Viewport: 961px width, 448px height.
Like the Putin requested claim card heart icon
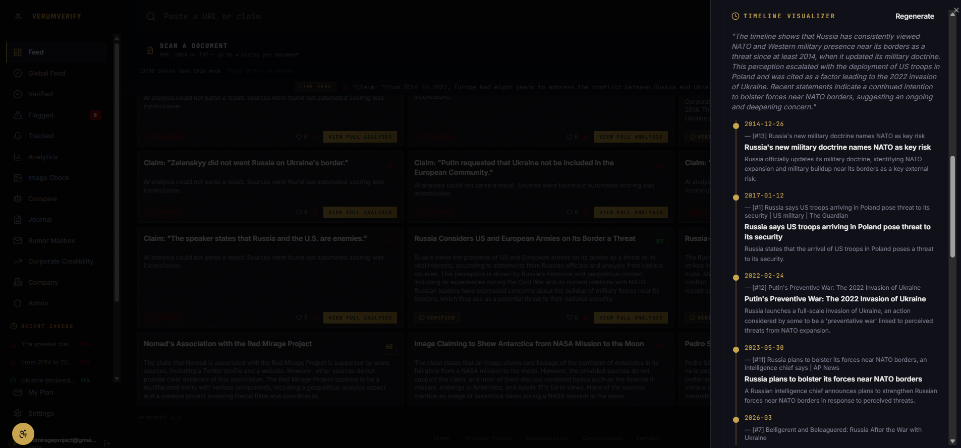pyautogui.click(x=570, y=213)
